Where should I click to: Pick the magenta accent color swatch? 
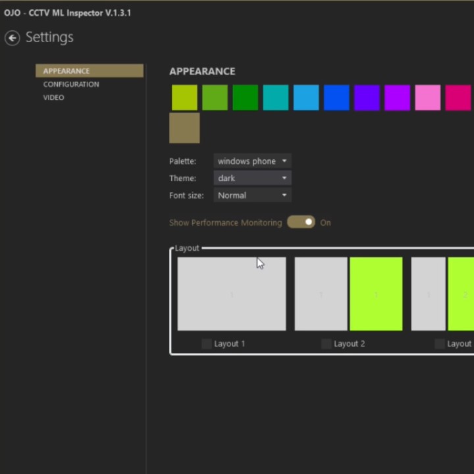(458, 98)
